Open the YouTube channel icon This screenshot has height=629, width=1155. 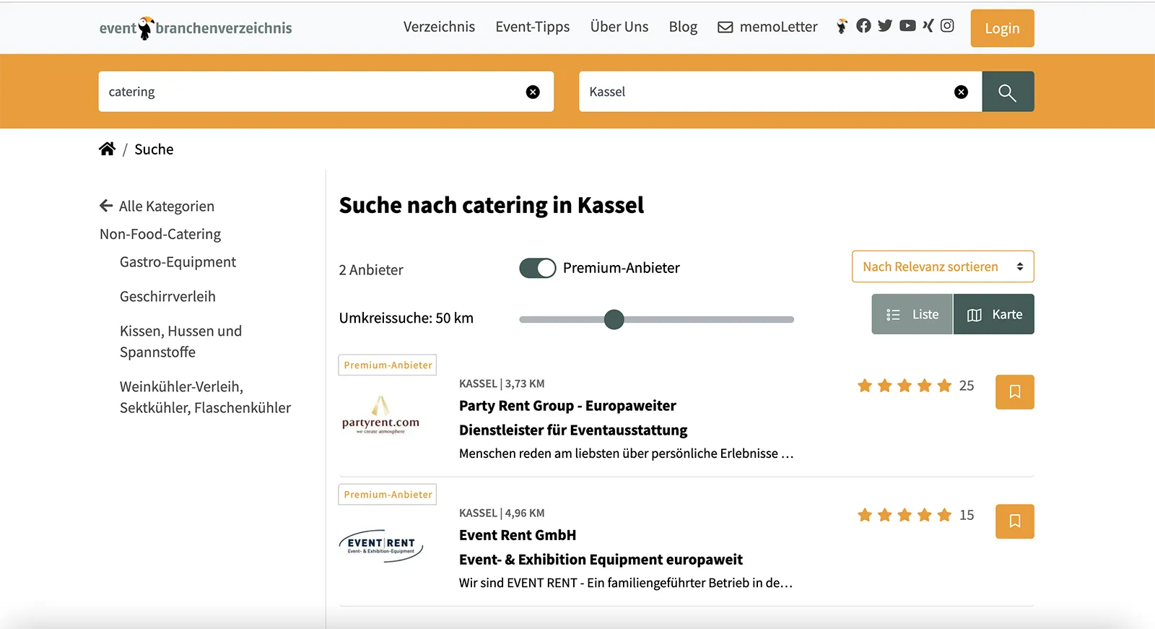(x=907, y=26)
